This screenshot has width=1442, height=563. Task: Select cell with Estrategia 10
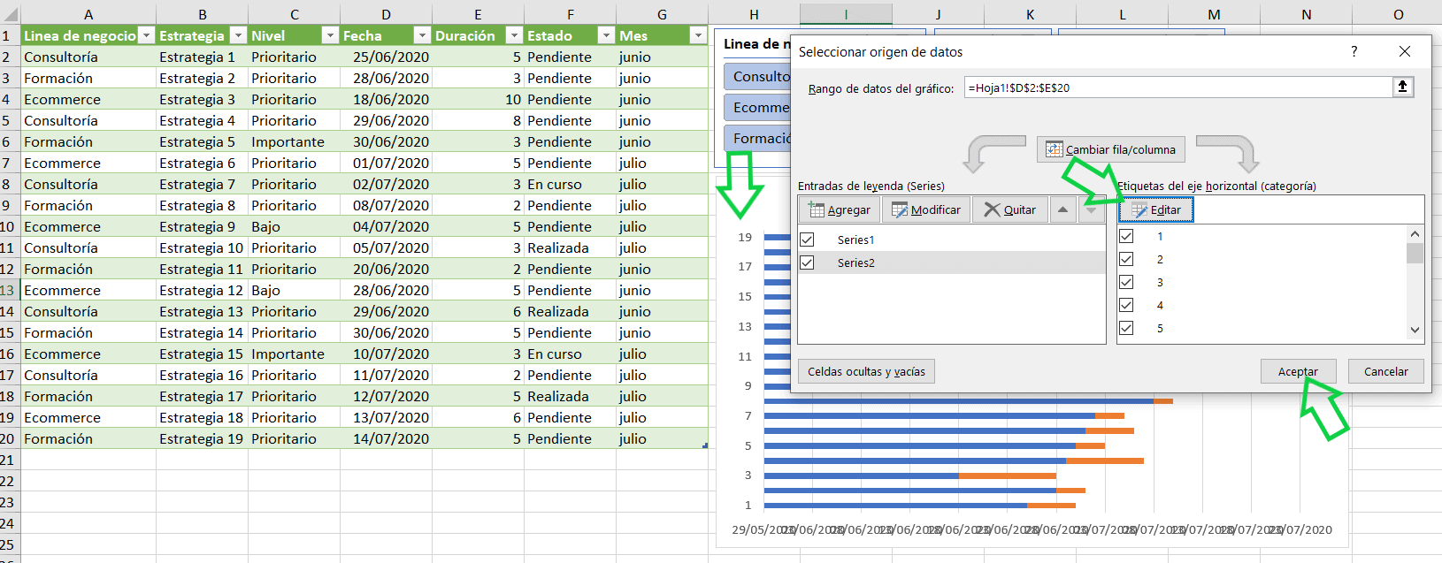pos(202,247)
